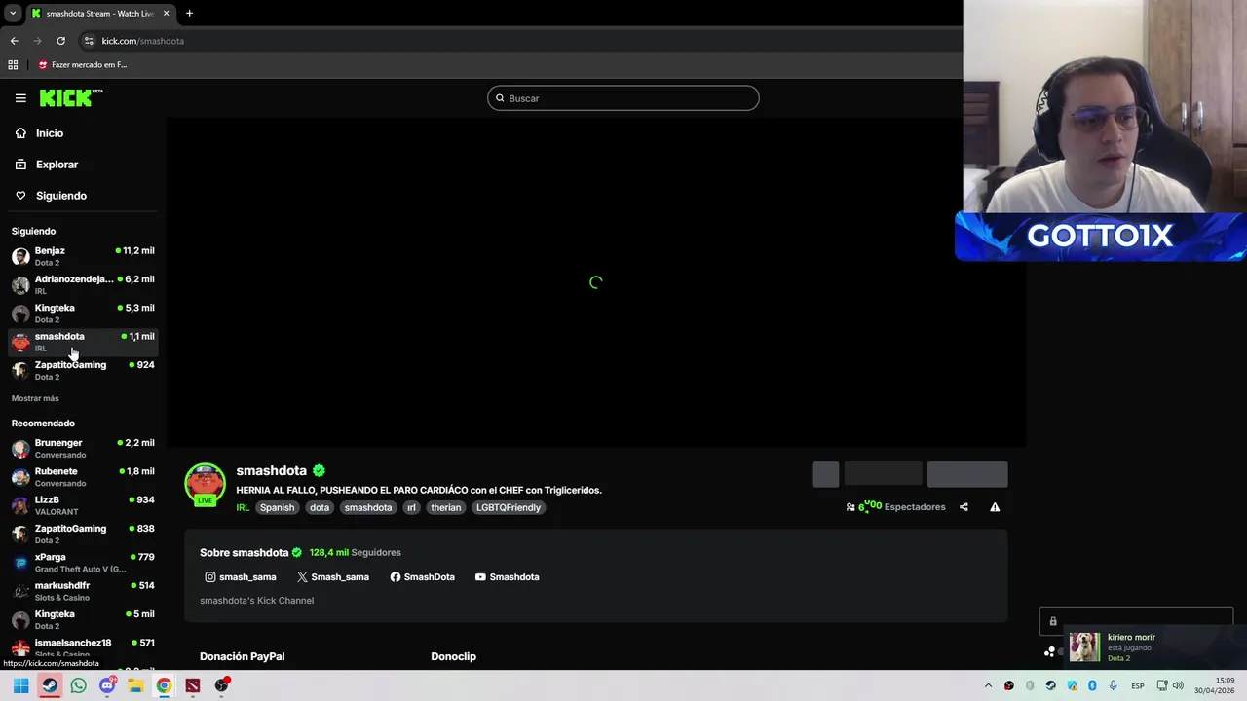Open SmashDota Facebook link
Screen dimensions: 1247x701
(423, 577)
